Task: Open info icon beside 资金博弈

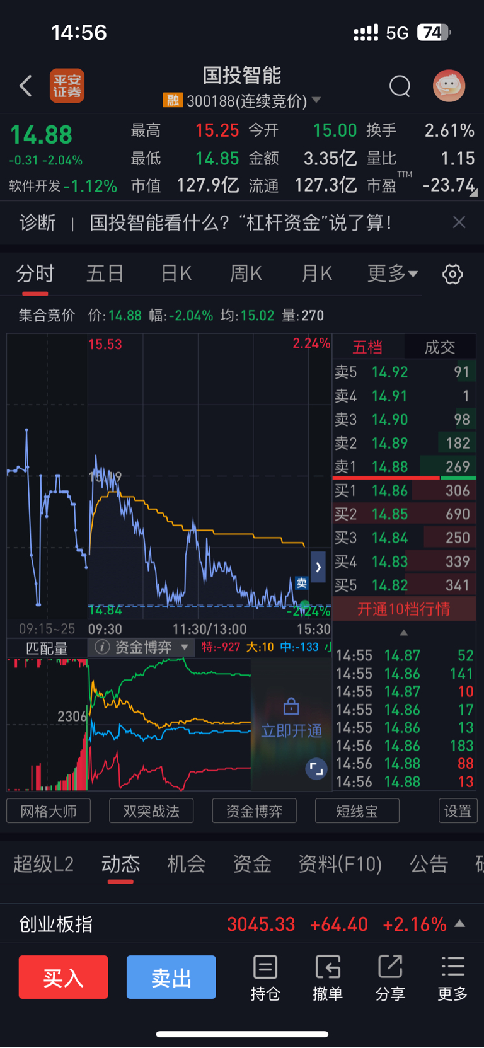Action: pos(103,647)
